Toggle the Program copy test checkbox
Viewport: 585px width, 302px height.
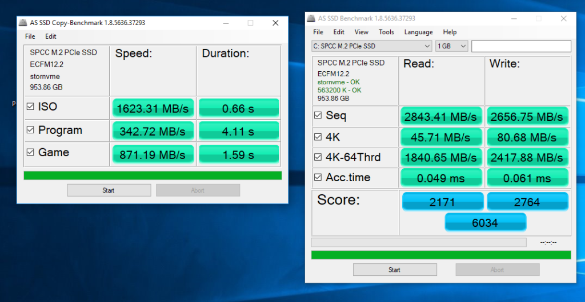tap(30, 130)
